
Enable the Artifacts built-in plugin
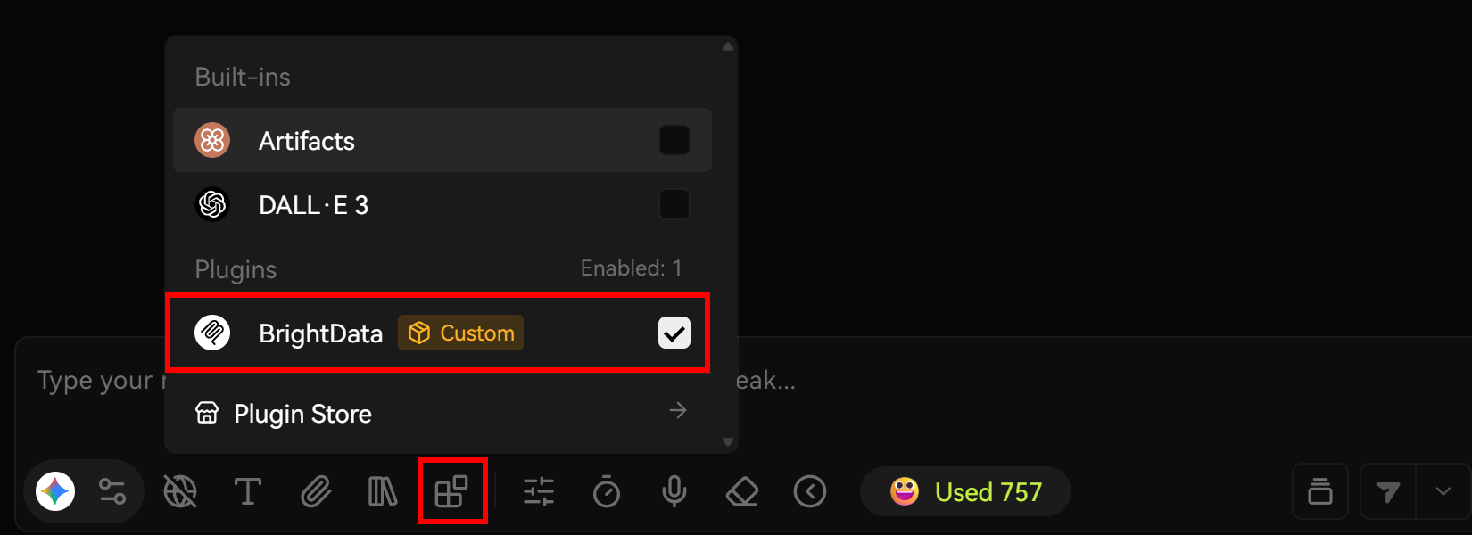pos(674,140)
